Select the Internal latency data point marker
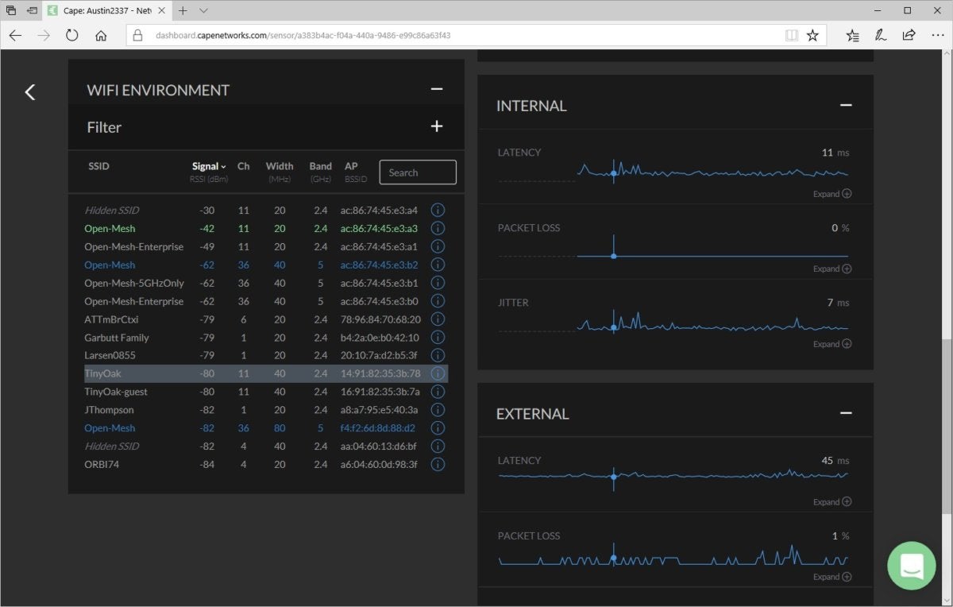The width and height of the screenshot is (953, 607). [x=613, y=172]
